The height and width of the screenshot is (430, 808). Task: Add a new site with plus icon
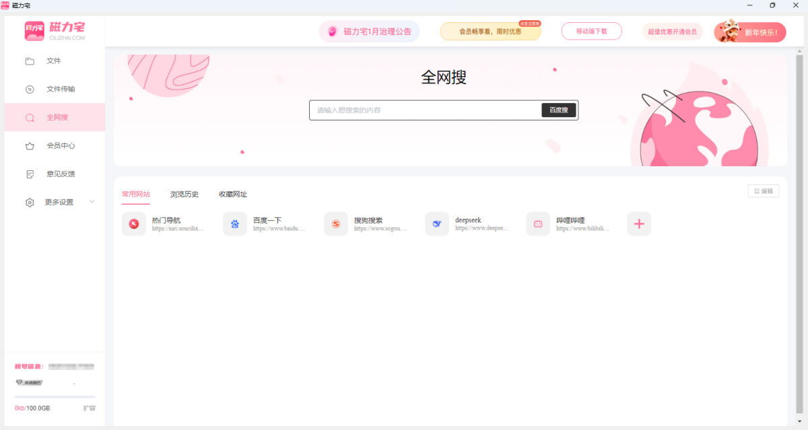pyautogui.click(x=639, y=224)
